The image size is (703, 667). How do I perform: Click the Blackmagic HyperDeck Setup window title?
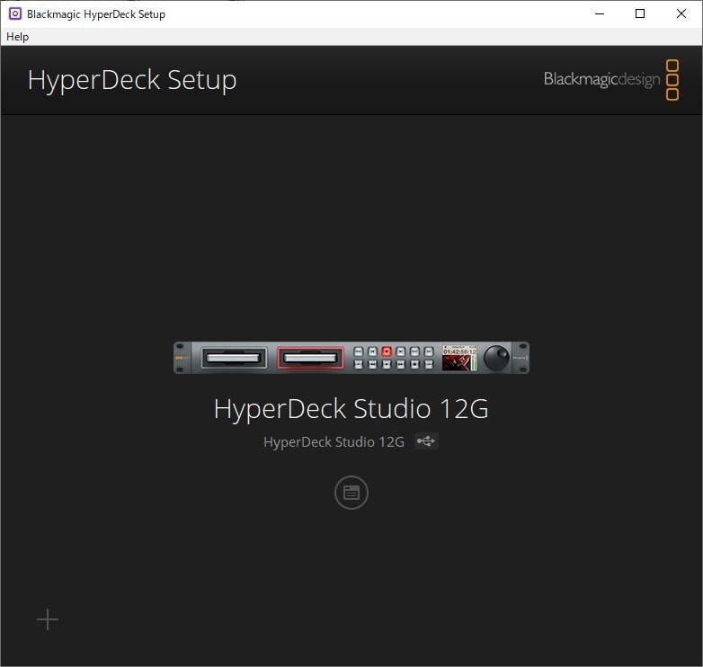pyautogui.click(x=96, y=14)
